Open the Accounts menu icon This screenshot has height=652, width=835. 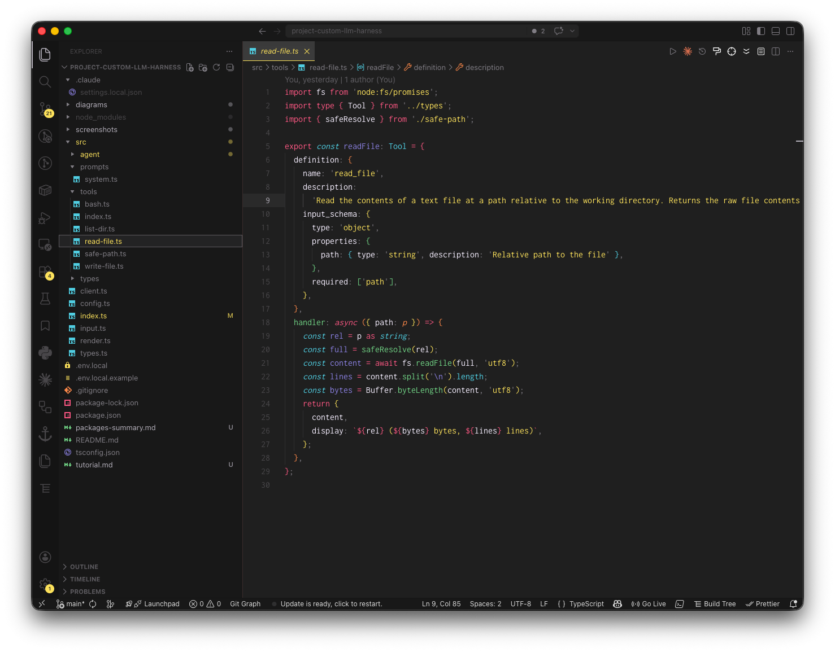point(45,557)
